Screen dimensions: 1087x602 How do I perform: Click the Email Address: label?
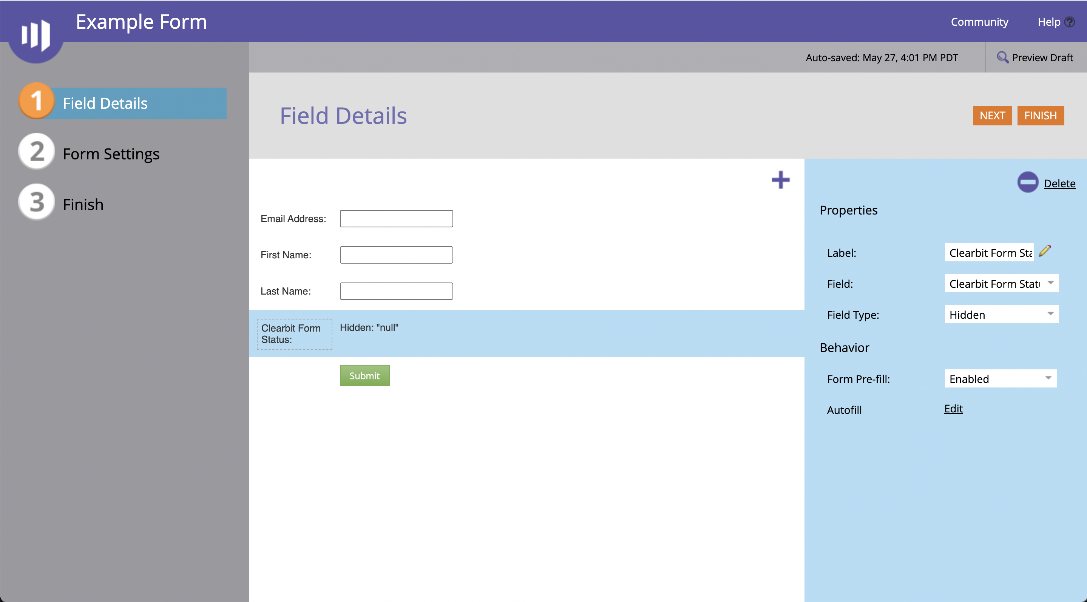coord(293,219)
